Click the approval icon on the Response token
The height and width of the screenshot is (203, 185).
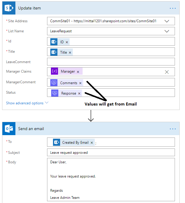pyautogui.click(x=55, y=93)
